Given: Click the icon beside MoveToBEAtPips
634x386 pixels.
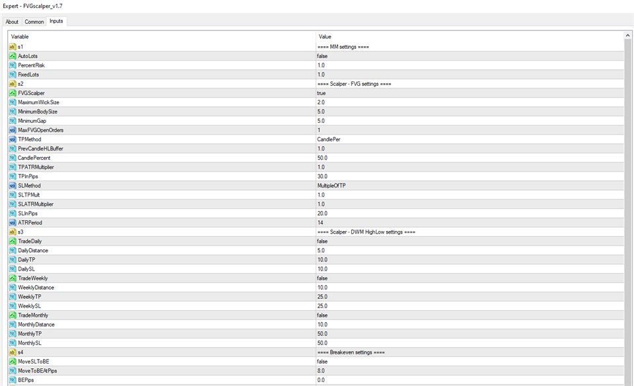Looking at the screenshot, I should pyautogui.click(x=13, y=371).
